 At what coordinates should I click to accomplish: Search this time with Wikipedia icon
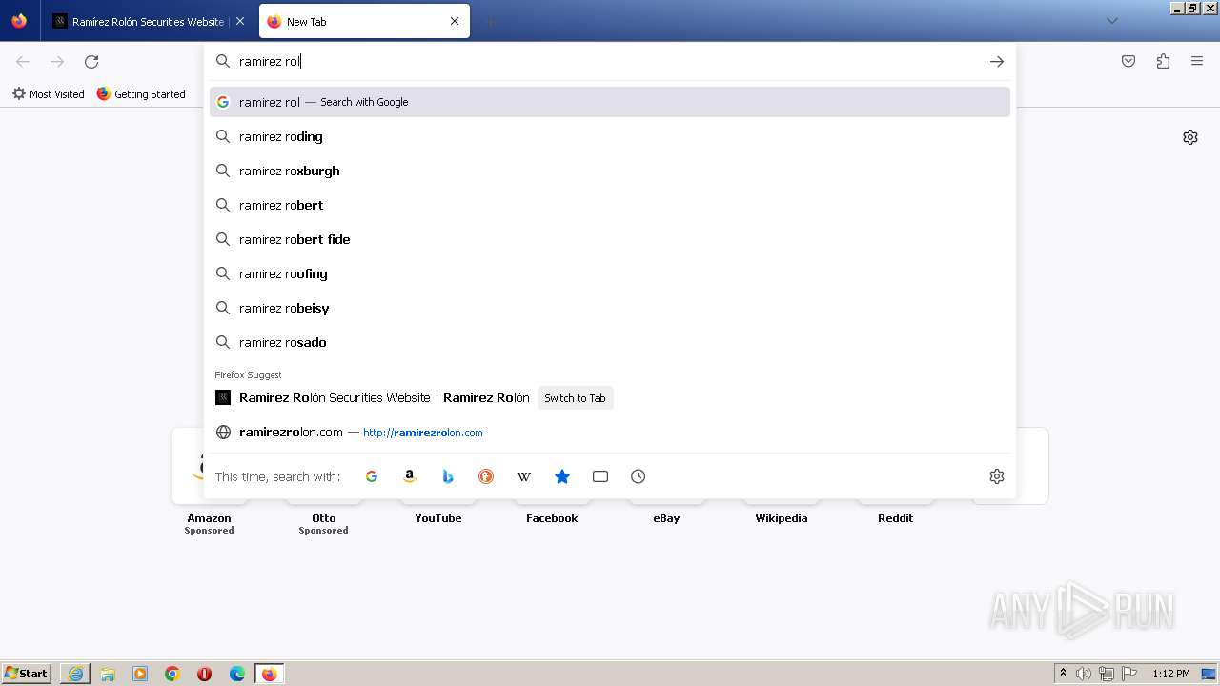pos(524,476)
